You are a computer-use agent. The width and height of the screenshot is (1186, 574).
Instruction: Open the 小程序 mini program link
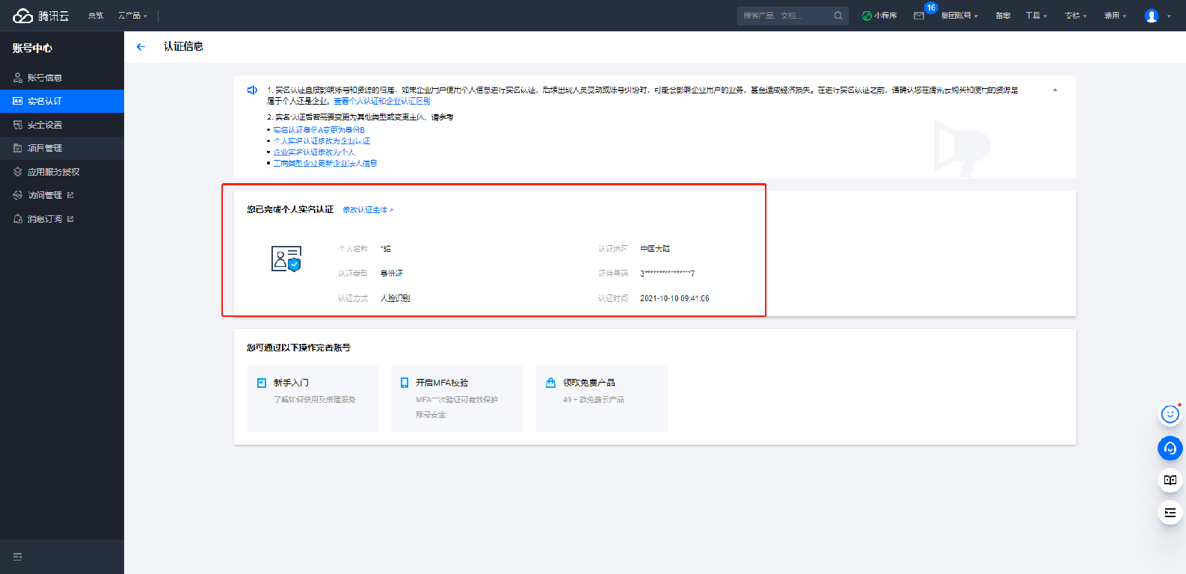click(879, 16)
